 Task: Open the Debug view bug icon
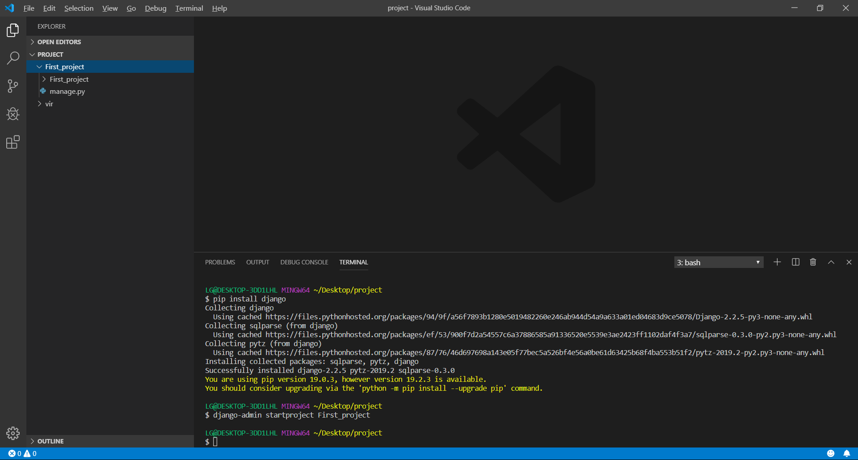click(13, 114)
